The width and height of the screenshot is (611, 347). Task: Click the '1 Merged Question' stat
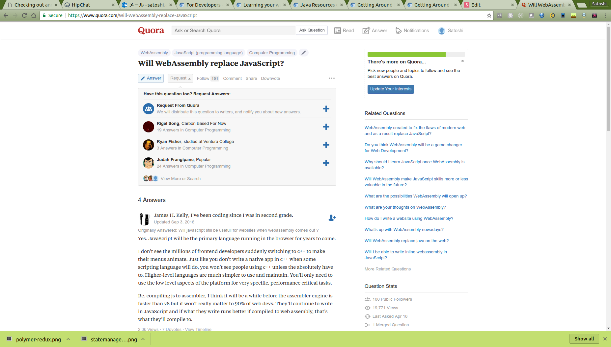click(391, 325)
